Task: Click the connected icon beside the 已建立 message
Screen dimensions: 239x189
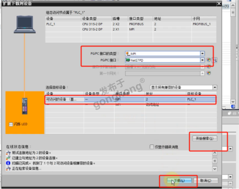Action: pyautogui.click(x=8, y=158)
